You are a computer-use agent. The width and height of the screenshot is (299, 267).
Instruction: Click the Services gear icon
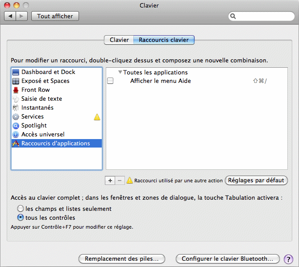[16, 117]
